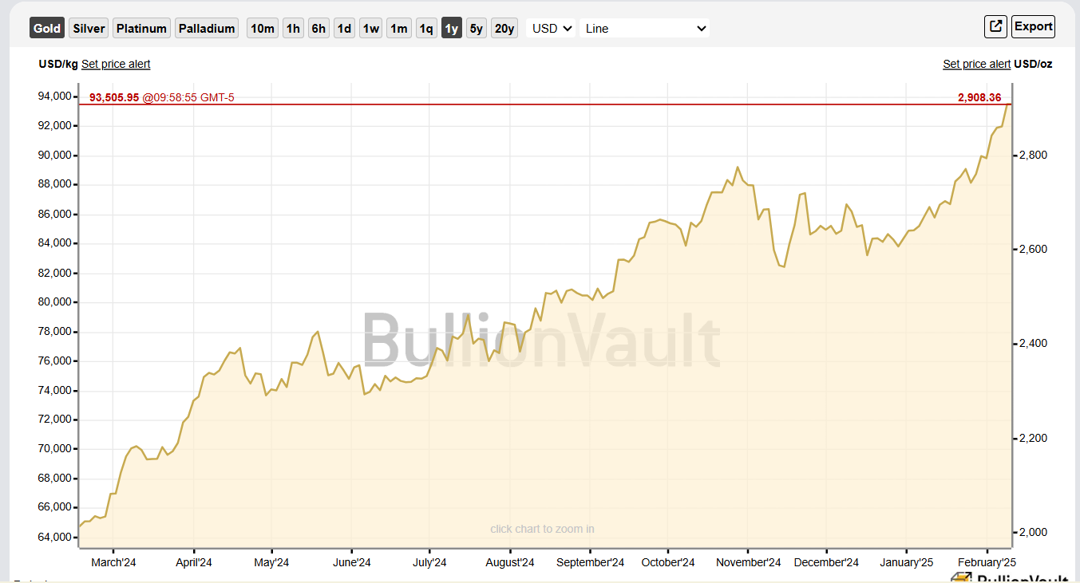This screenshot has width=1080, height=583.
Task: Click the Export button
Action: pyautogui.click(x=1033, y=26)
